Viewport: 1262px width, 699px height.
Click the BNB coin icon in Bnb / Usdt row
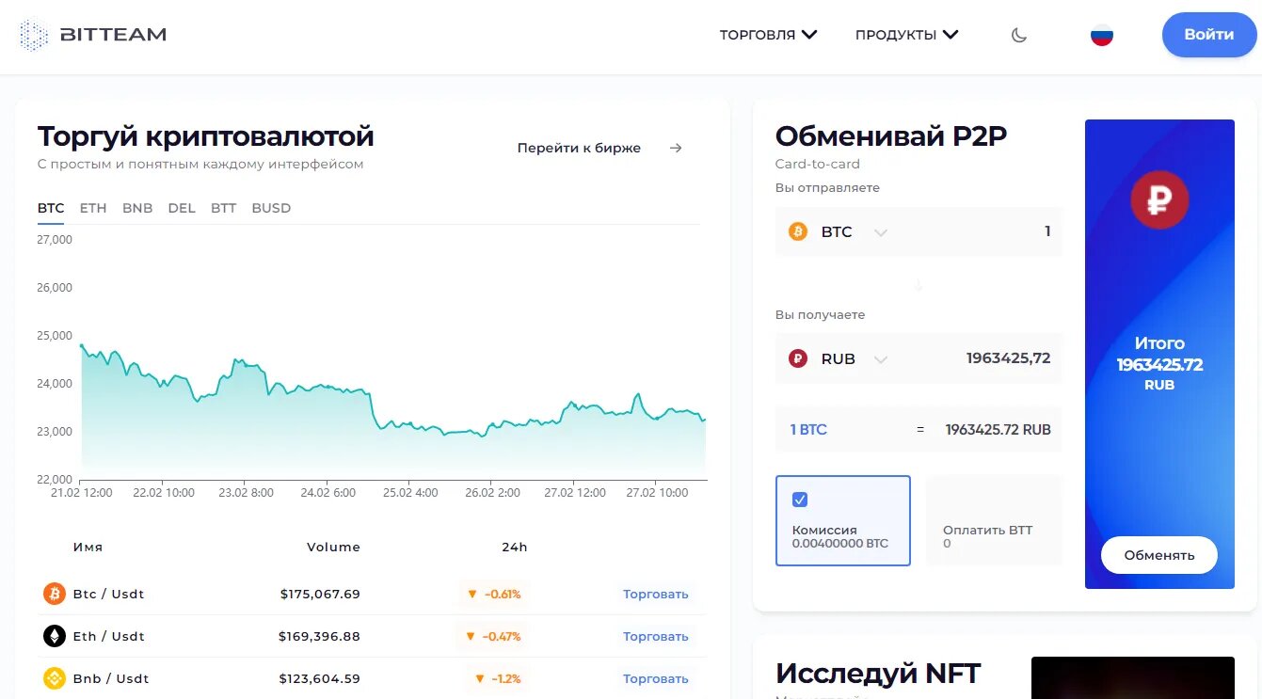55,678
